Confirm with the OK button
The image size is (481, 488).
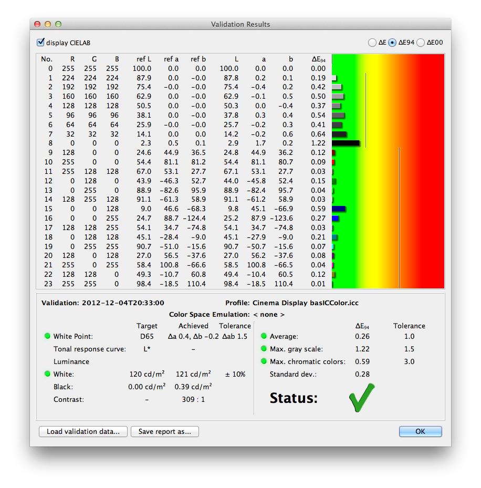point(420,431)
